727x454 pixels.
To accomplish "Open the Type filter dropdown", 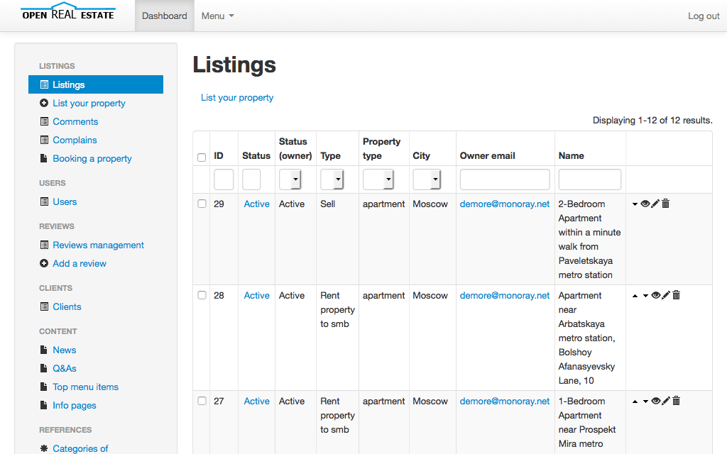I will [x=332, y=180].
